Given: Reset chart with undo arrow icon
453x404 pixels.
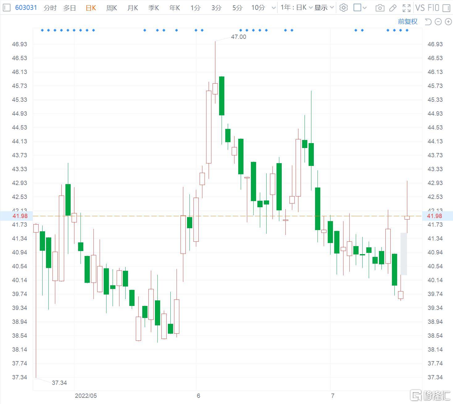Looking at the screenshot, I should (x=428, y=22).
